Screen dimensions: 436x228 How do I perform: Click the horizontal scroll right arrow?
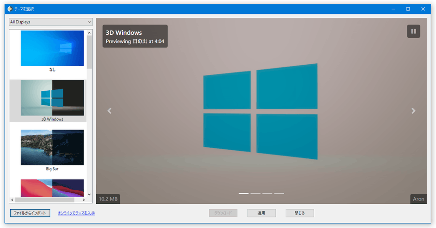click(x=84, y=199)
